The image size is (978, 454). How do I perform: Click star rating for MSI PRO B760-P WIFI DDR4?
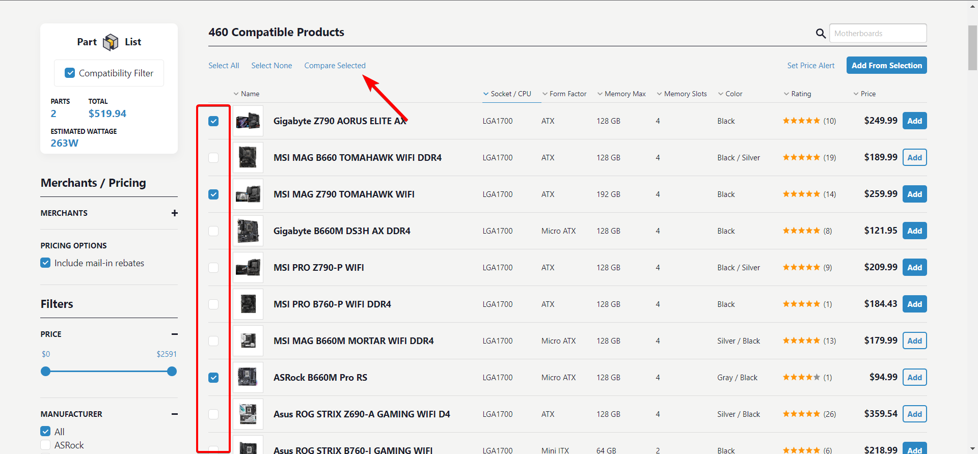[x=801, y=304]
